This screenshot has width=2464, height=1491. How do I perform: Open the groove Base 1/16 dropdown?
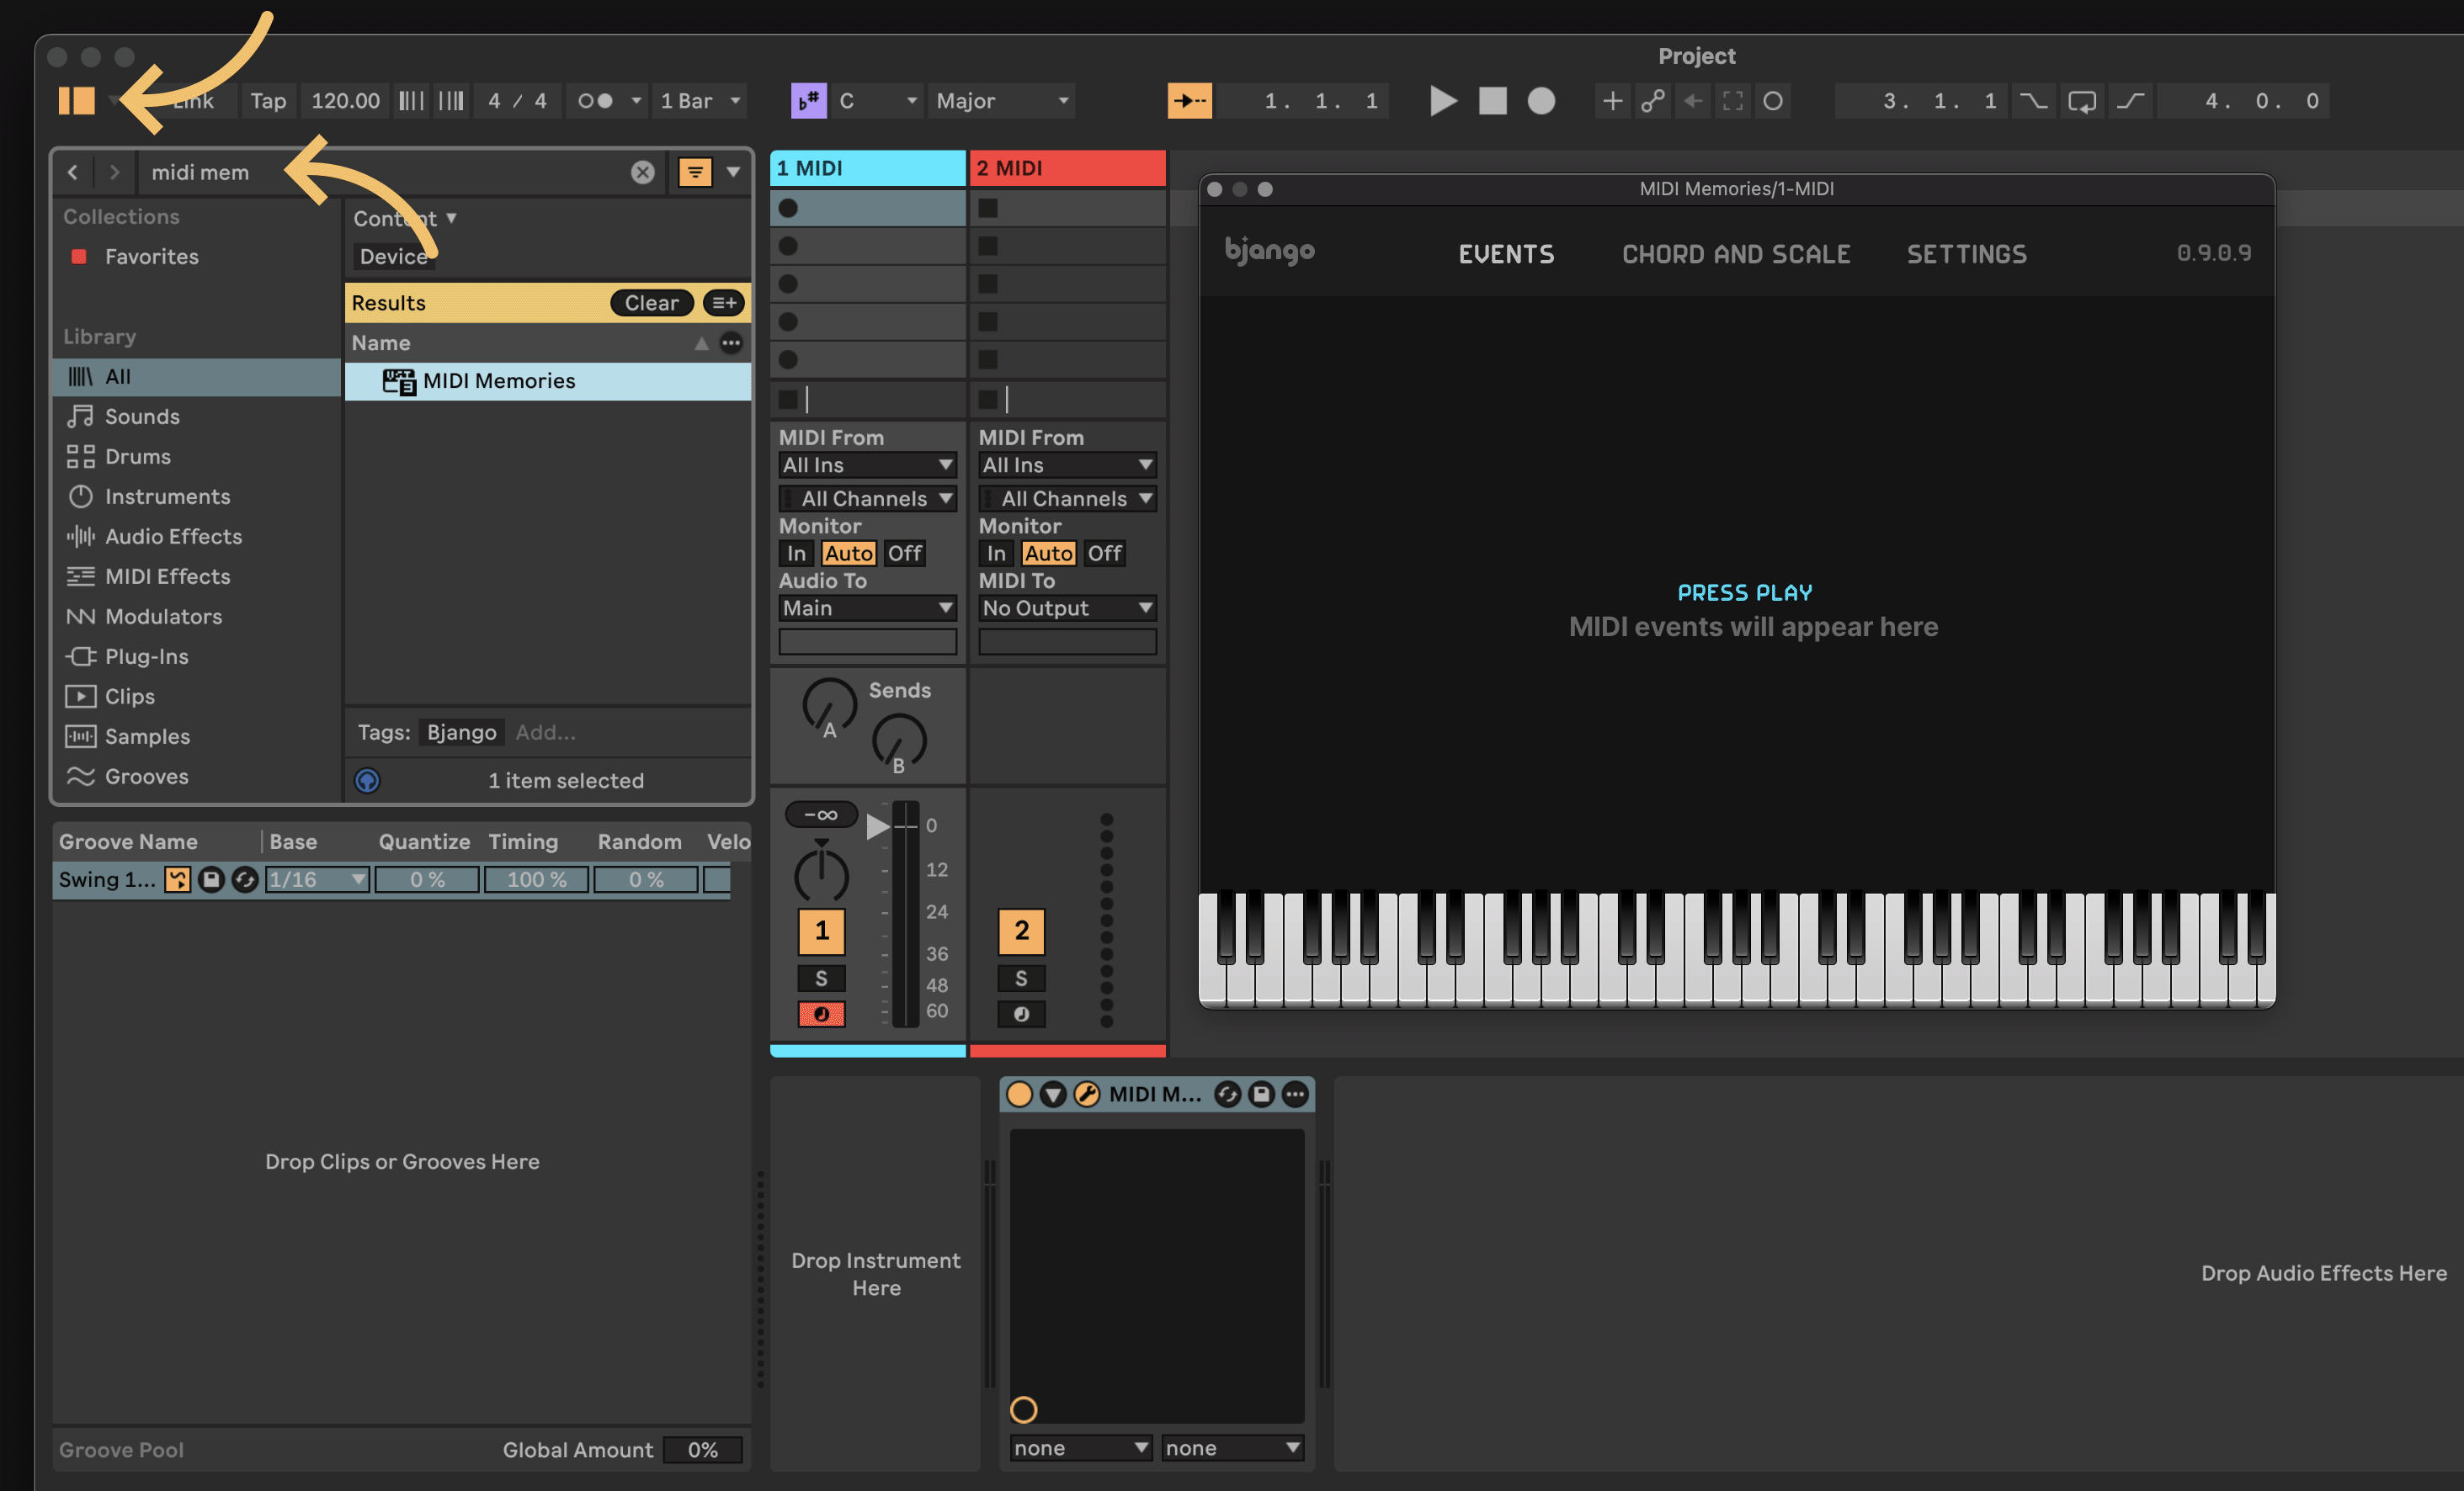pyautogui.click(x=317, y=879)
